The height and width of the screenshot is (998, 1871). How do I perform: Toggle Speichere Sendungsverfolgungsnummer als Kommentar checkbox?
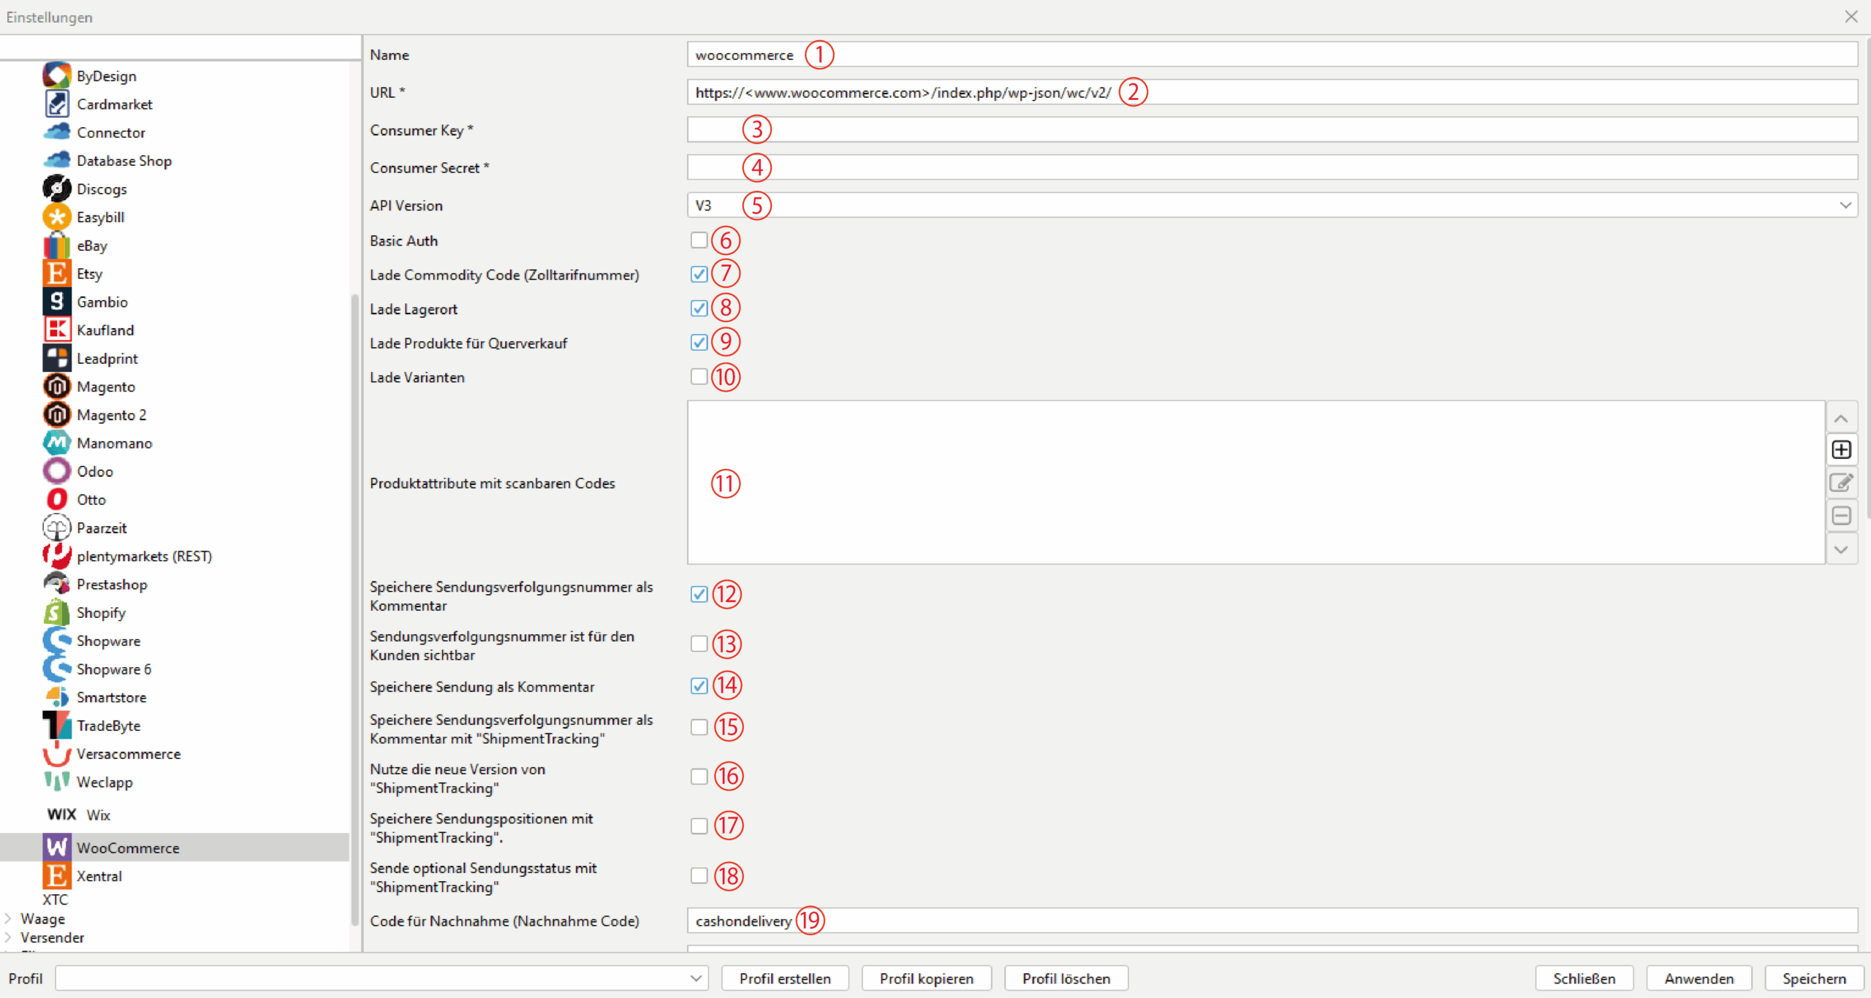pyautogui.click(x=699, y=594)
